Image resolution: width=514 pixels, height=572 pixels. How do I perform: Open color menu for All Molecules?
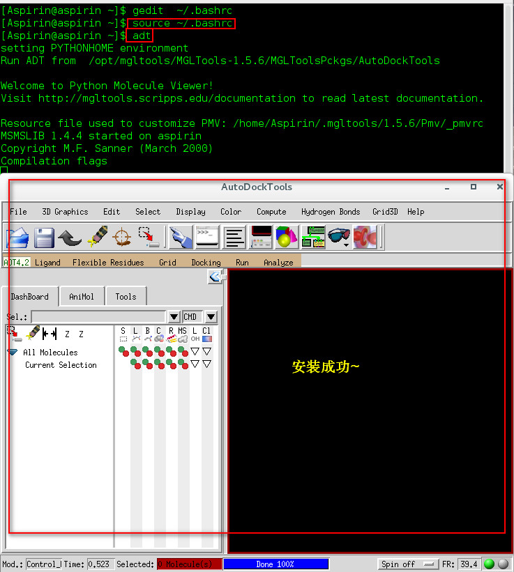(x=207, y=352)
